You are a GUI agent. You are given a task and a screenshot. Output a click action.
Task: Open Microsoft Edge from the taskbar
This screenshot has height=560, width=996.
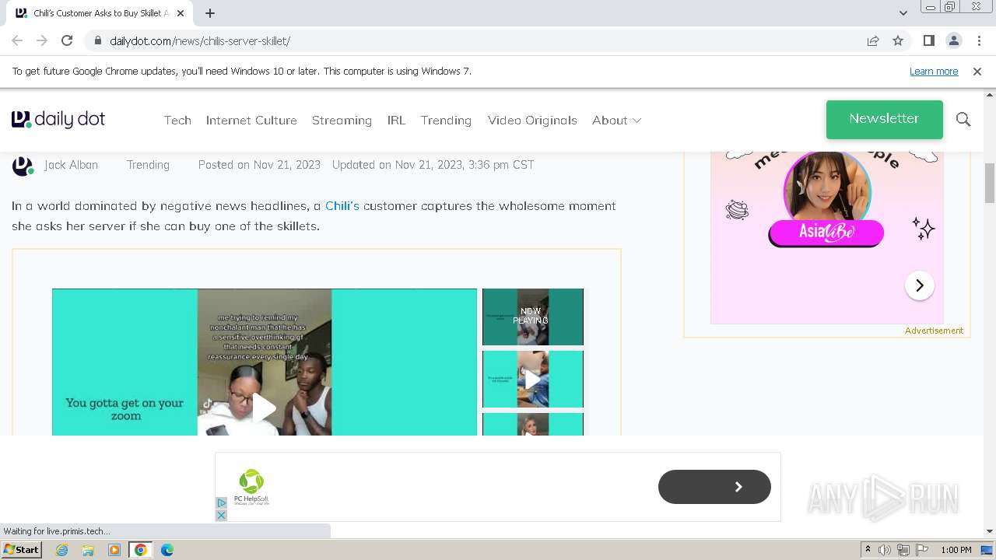pos(167,550)
